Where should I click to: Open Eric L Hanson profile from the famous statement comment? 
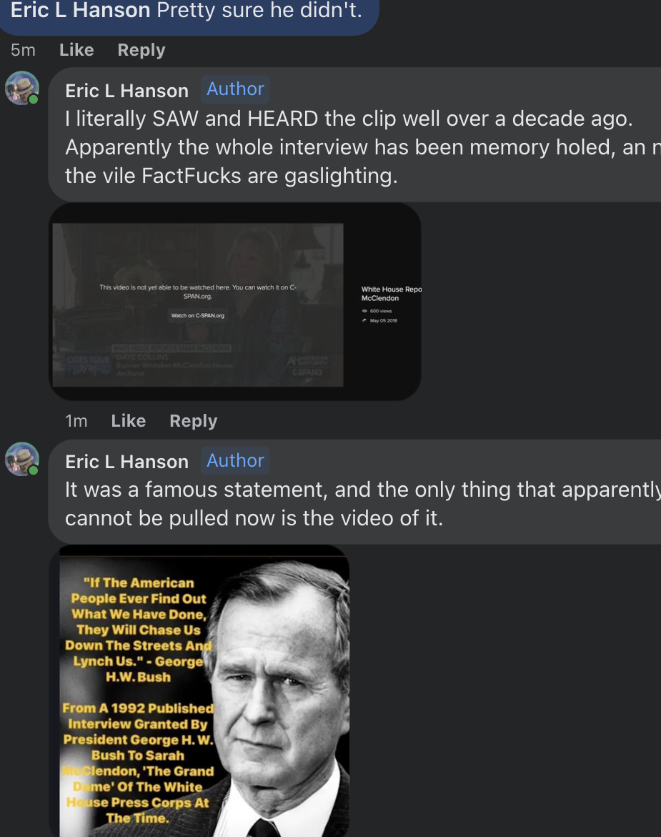point(126,462)
